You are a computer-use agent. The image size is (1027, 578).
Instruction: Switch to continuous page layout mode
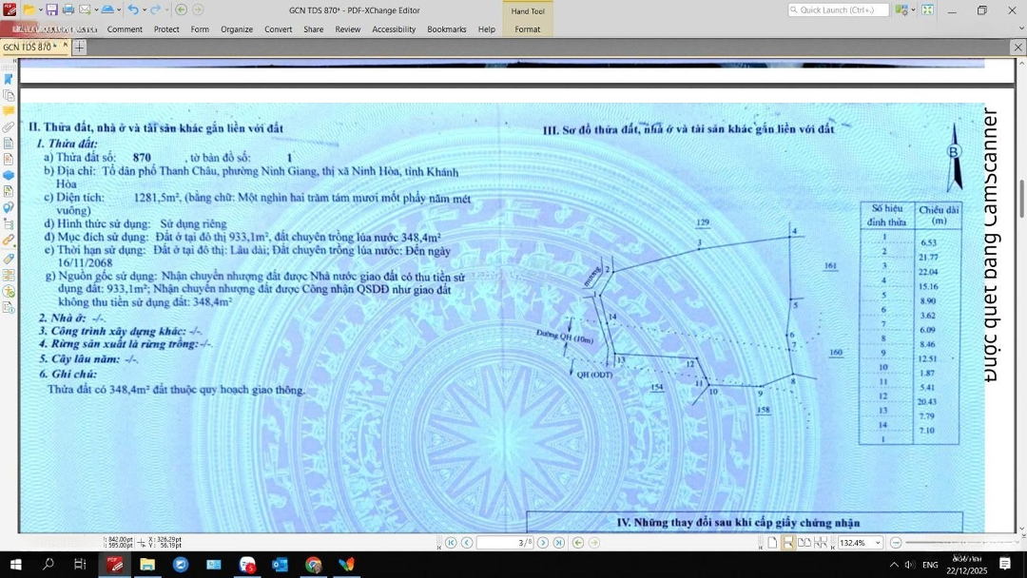click(788, 543)
